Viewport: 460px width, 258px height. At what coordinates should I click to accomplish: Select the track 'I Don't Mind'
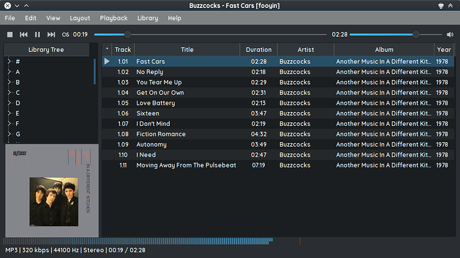click(x=153, y=123)
